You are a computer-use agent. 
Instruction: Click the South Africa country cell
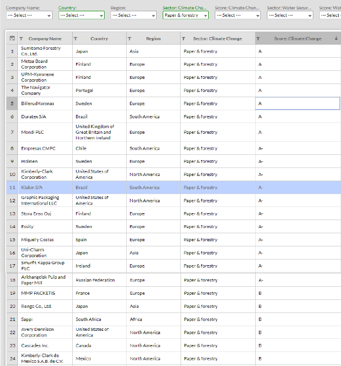pos(99,319)
